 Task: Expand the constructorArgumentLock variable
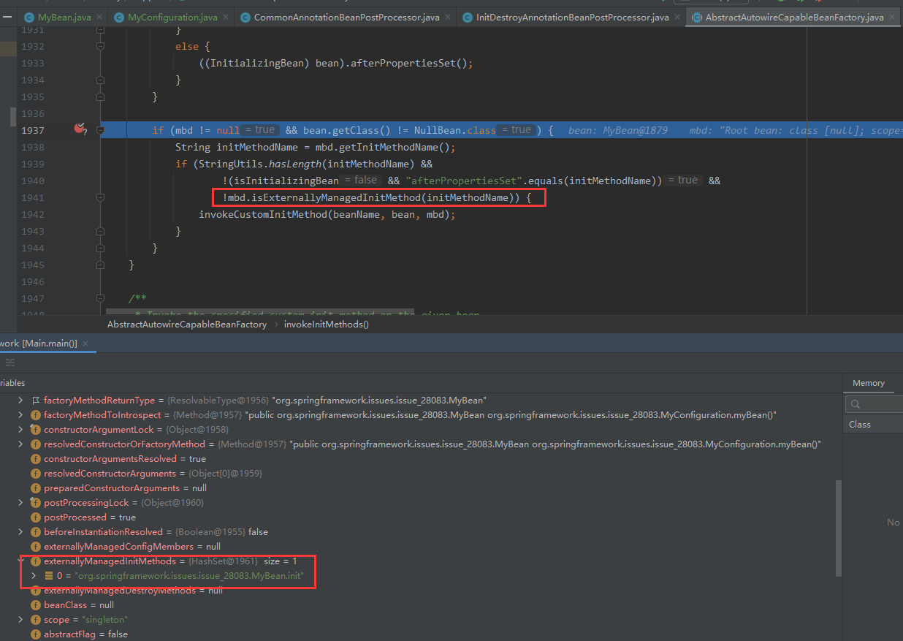pos(21,430)
